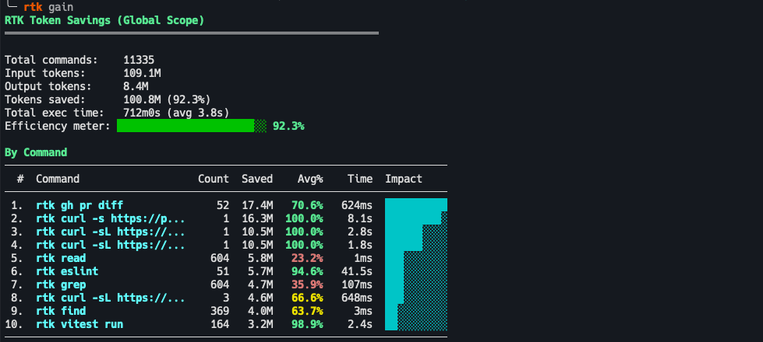
Task: Click the 94.6% average value
Action: click(x=307, y=271)
